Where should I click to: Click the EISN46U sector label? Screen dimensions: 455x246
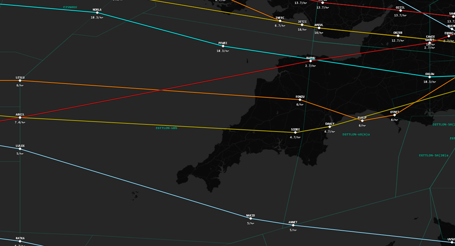click(x=70, y=7)
